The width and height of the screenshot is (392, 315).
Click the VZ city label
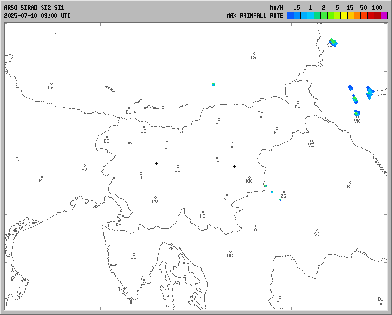click(311, 145)
